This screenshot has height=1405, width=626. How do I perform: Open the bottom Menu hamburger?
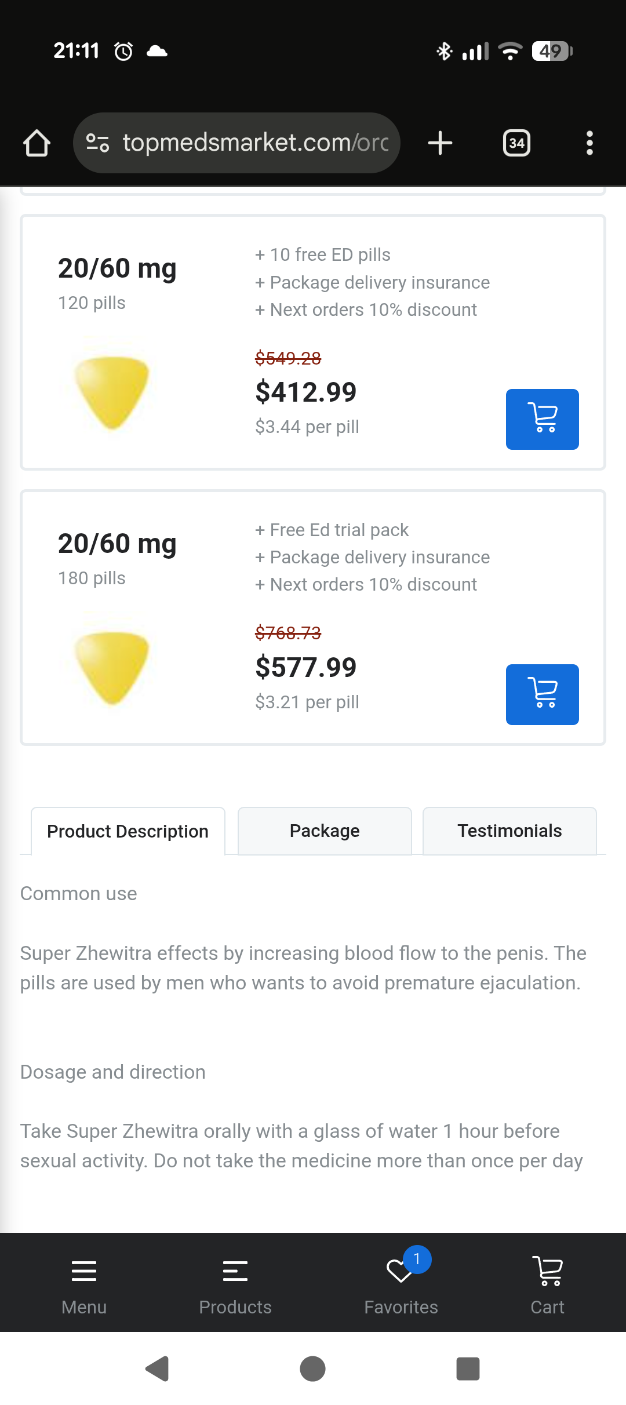tap(84, 1282)
